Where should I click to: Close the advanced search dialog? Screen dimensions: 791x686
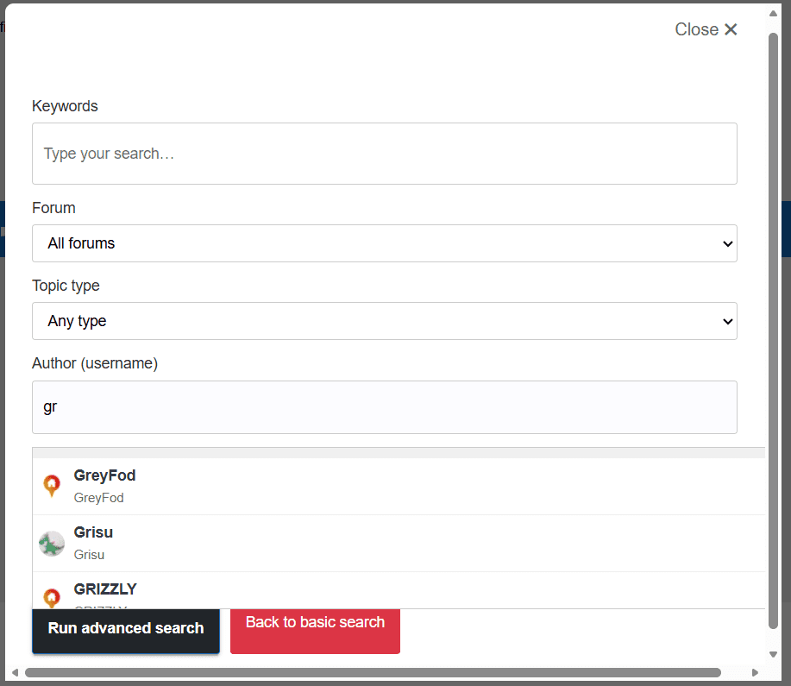click(x=706, y=29)
